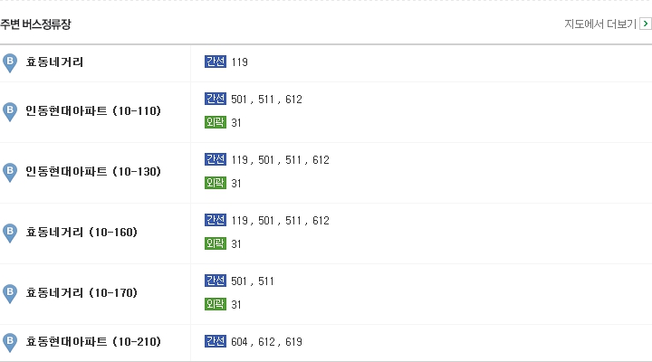Click outer route 31 at 효동네거리 (10-170)
Viewport: 652px width, 362px height.
point(236,305)
